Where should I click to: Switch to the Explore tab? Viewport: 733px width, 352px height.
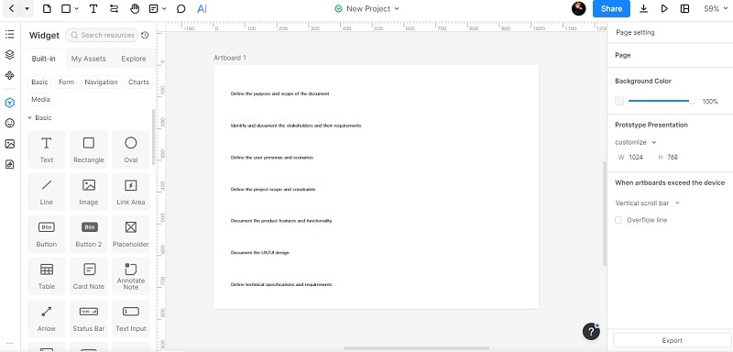134,59
